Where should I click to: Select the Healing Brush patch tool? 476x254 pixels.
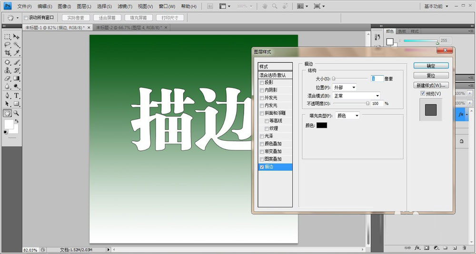pos(7,62)
